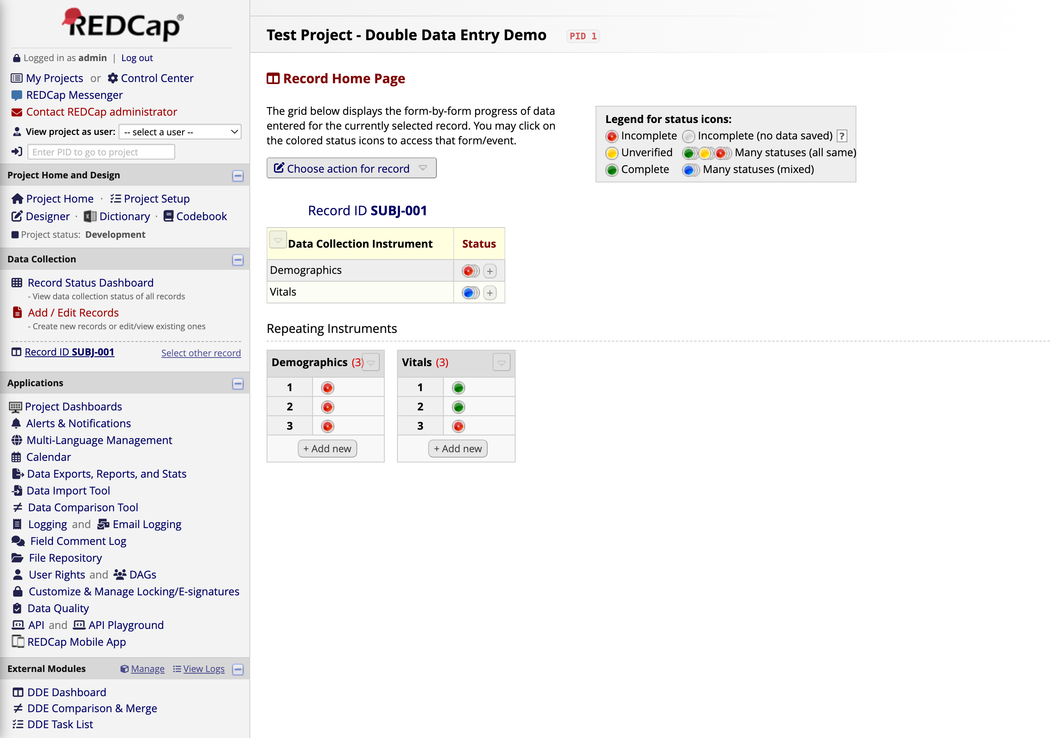Image resolution: width=1050 pixels, height=738 pixels.
Task: Go to My Projects
Action: 55,78
